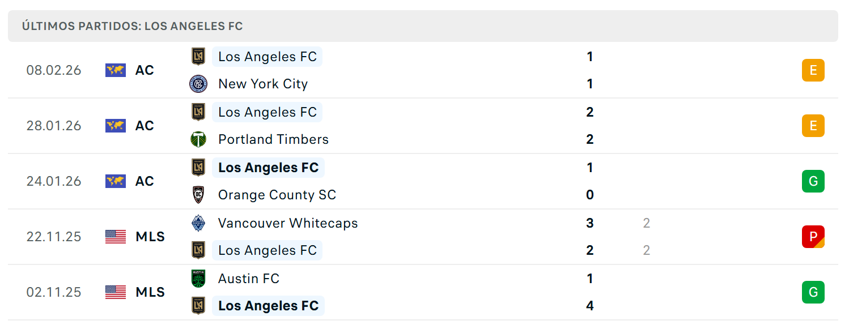The height and width of the screenshot is (329, 849).
Task: Open the Portland Timbers team link
Action: (x=273, y=139)
